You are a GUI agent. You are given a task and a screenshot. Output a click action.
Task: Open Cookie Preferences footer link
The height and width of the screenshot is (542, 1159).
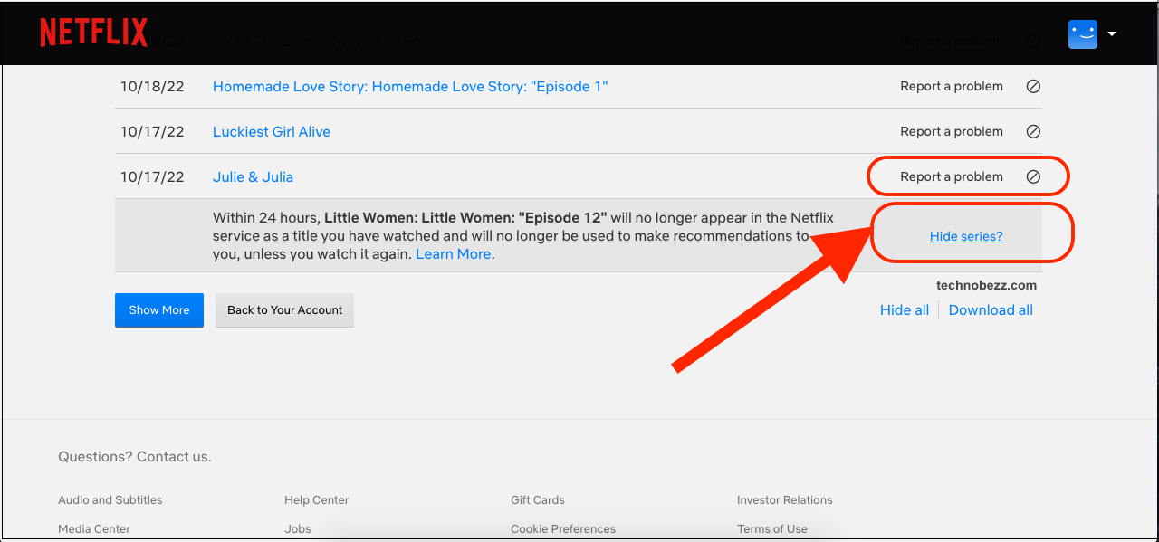(563, 529)
